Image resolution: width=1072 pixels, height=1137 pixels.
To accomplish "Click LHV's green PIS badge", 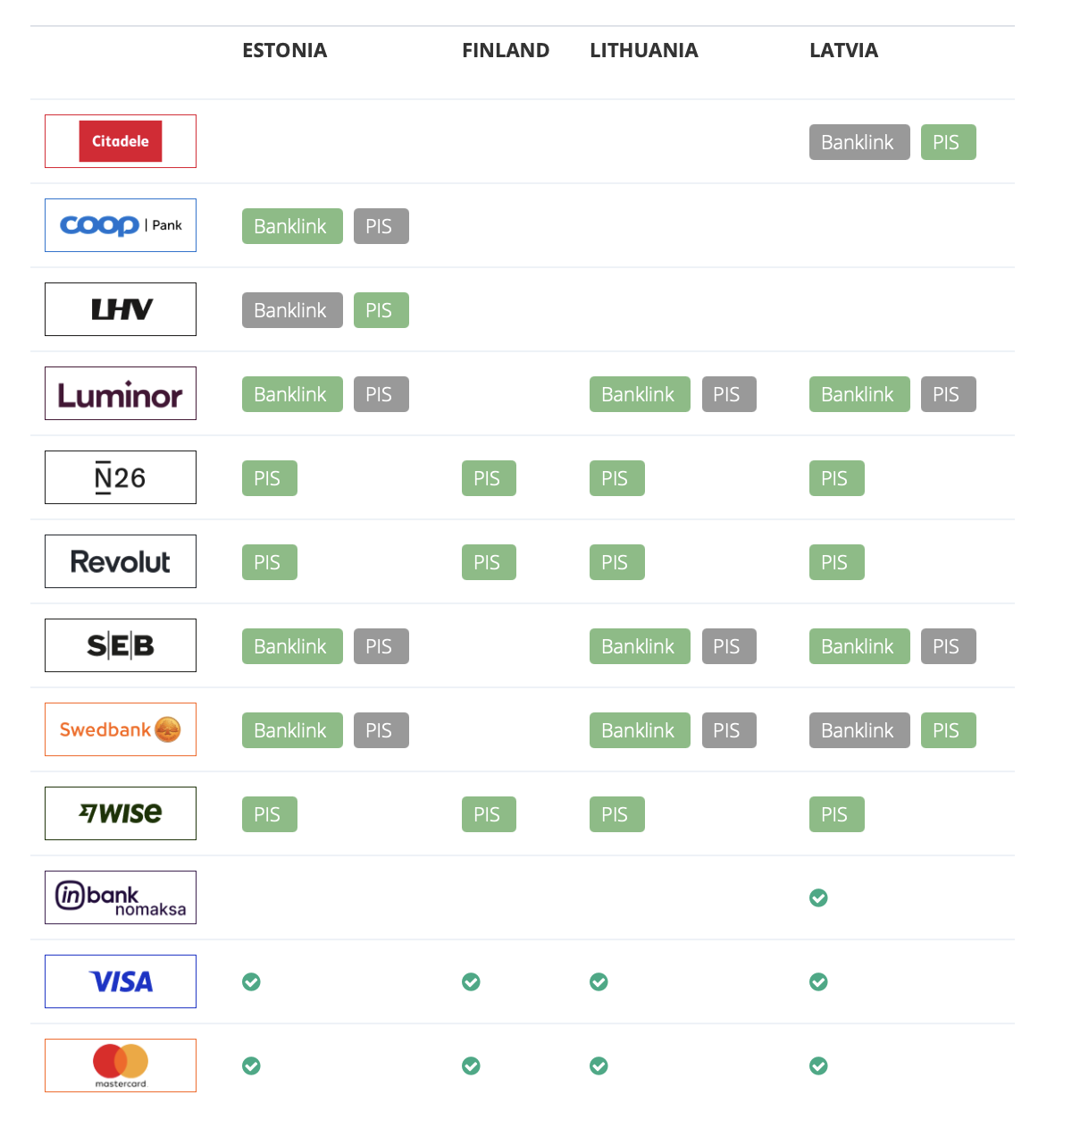I will click(381, 310).
